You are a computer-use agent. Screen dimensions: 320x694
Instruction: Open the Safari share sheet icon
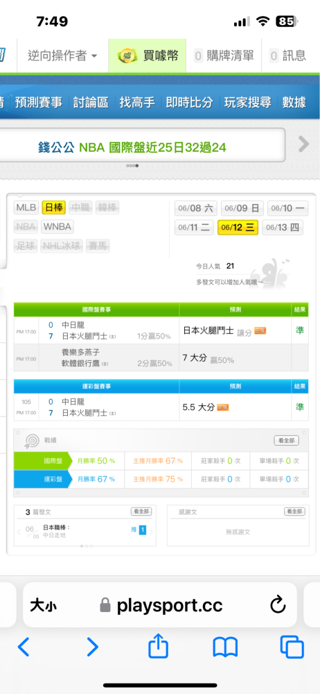point(158,645)
